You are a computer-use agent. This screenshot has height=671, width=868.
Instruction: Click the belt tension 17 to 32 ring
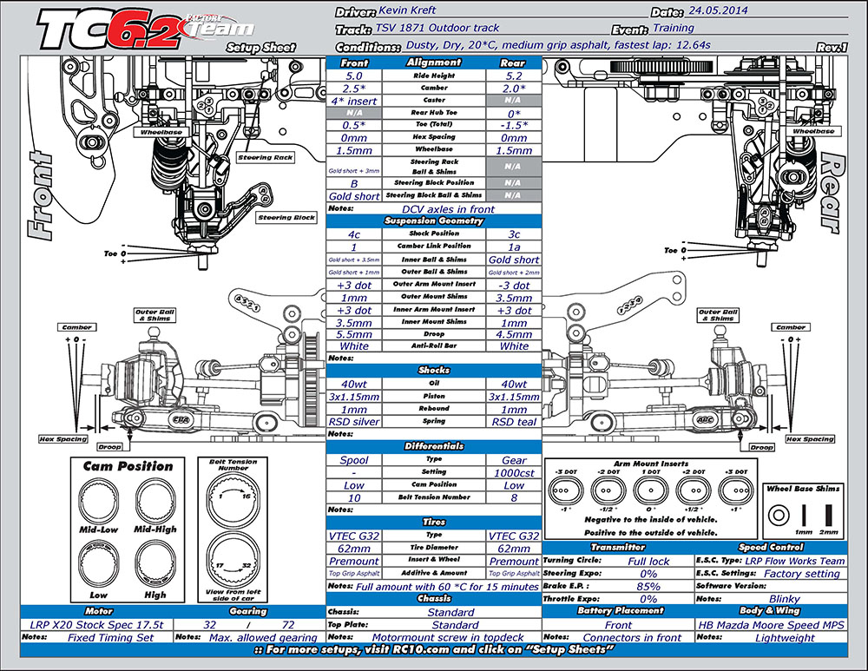[233, 559]
